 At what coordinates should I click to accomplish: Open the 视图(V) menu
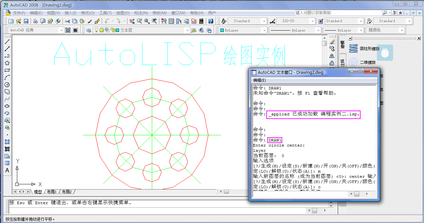coord(53,13)
